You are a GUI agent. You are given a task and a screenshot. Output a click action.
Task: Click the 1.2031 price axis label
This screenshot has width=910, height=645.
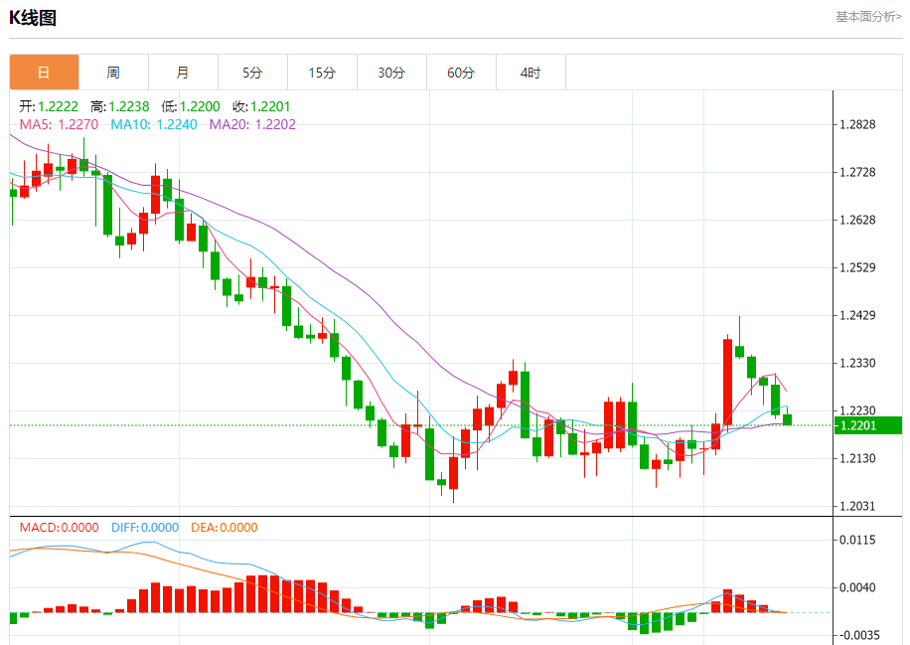coord(857,506)
